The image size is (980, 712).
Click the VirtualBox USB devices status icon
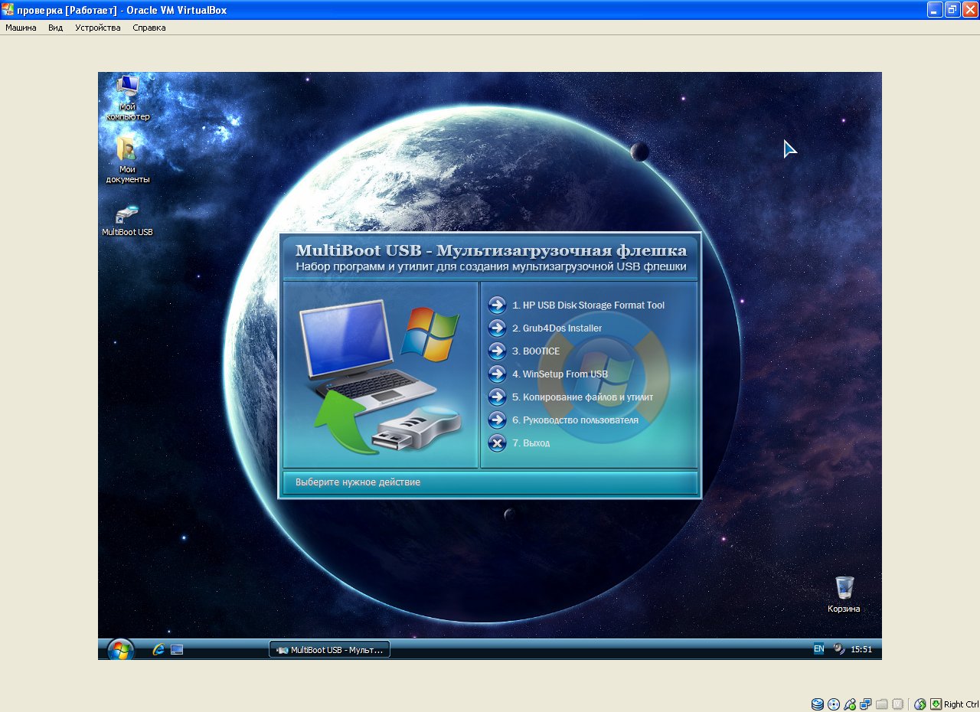pos(850,704)
